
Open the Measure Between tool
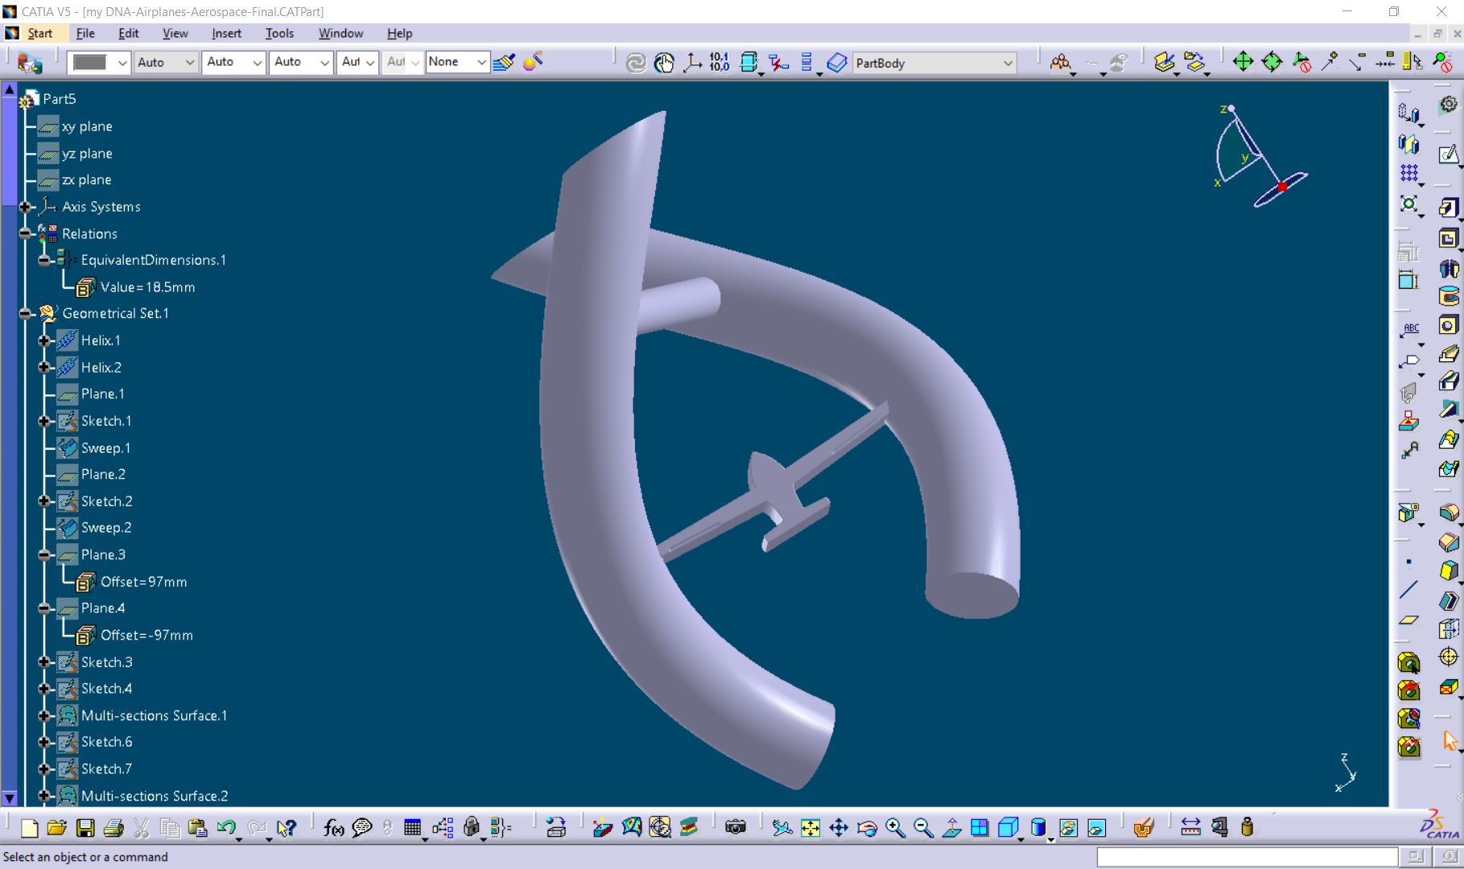pyautogui.click(x=1190, y=827)
